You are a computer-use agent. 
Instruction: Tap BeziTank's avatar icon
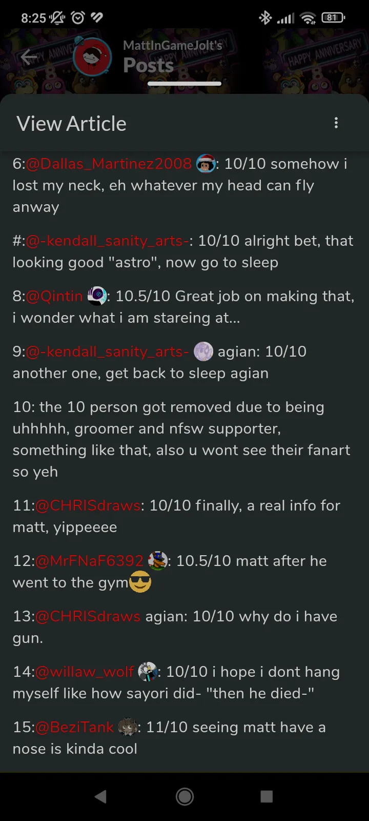[128, 727]
